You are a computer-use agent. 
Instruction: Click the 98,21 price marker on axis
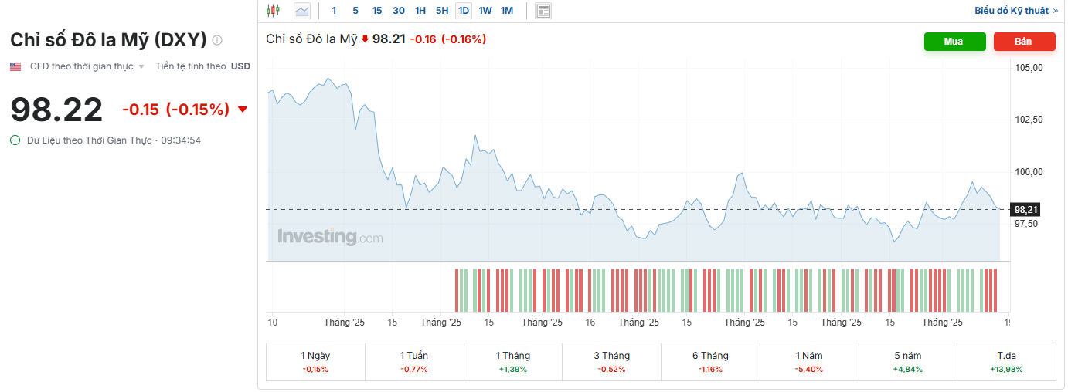click(1025, 209)
